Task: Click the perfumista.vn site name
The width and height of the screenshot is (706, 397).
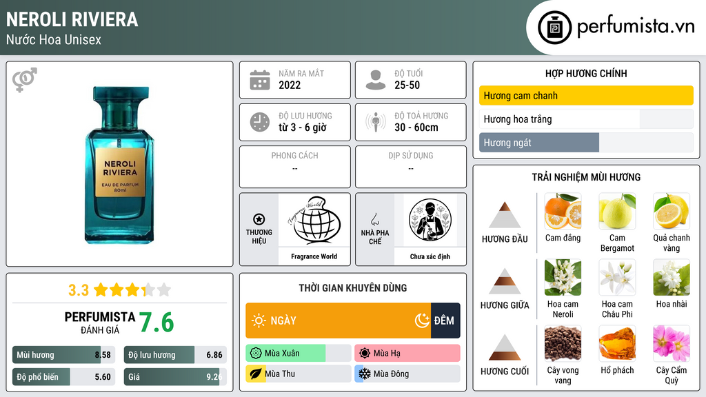Action: (x=636, y=26)
